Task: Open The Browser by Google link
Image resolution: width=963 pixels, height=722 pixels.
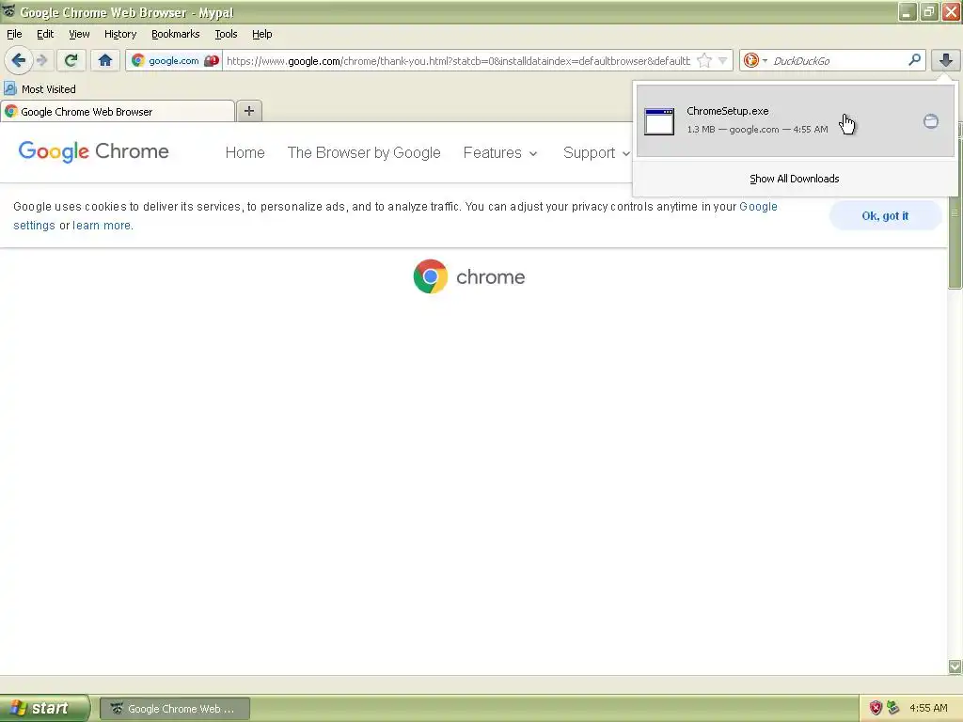Action: pos(364,153)
